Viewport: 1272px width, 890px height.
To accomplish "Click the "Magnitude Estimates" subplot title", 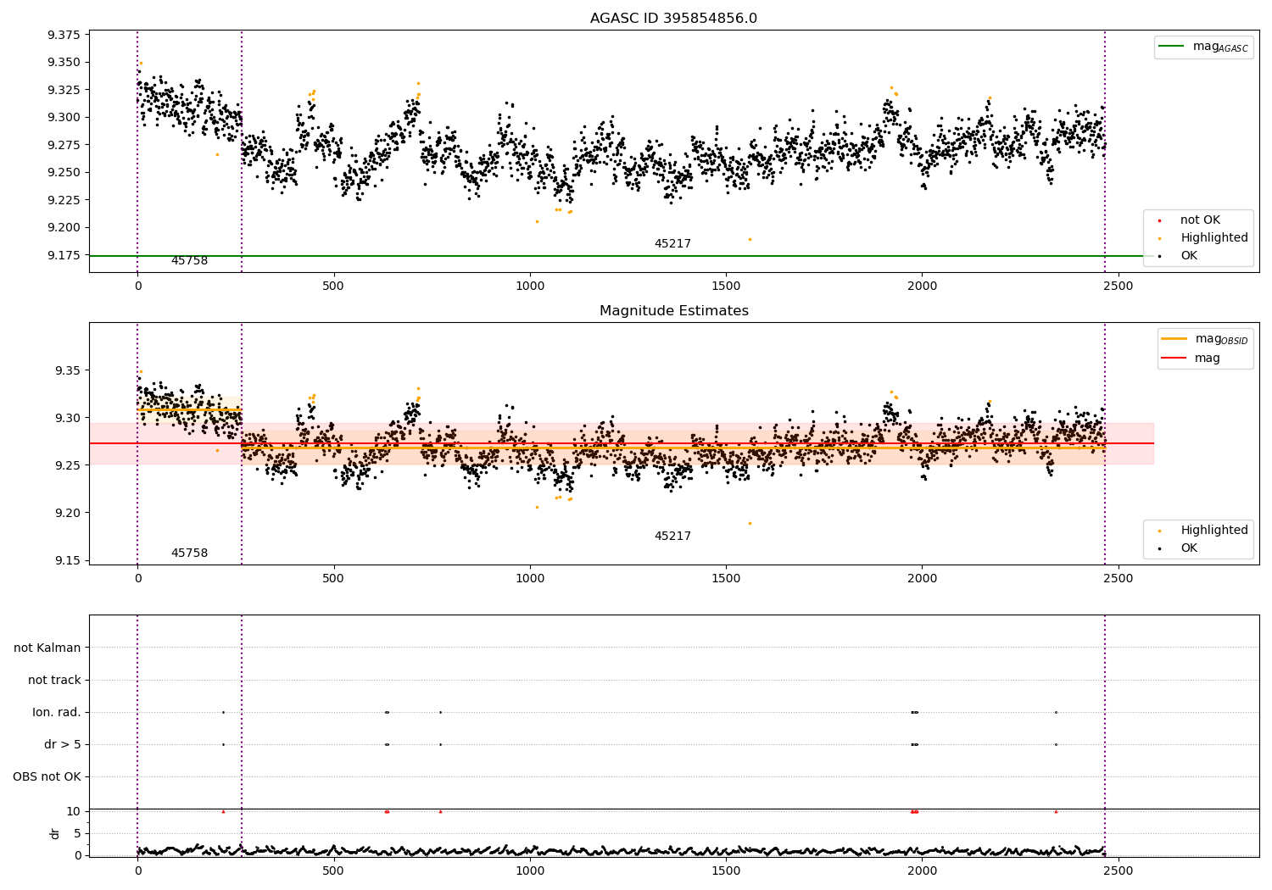I will pos(673,311).
